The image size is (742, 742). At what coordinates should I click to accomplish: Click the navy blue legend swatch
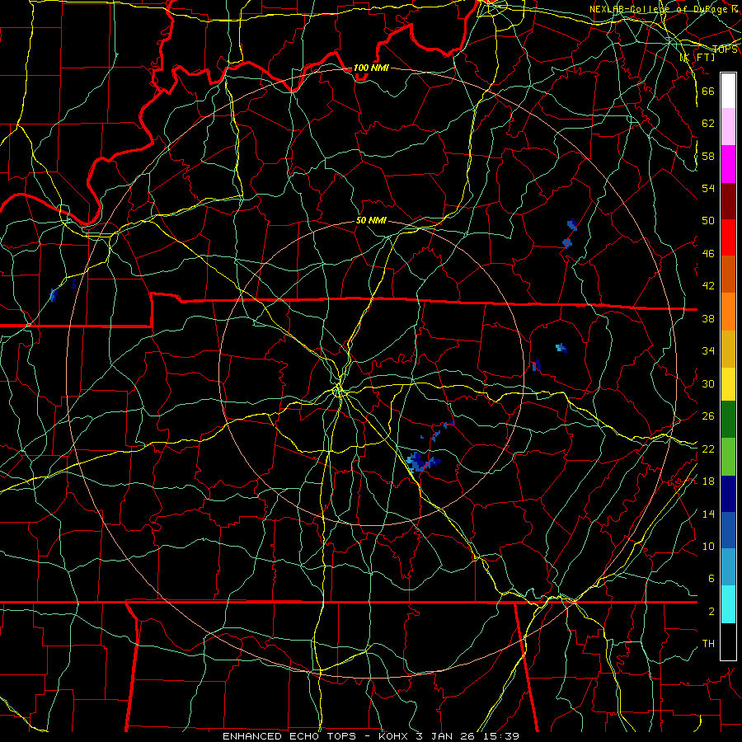point(728,494)
